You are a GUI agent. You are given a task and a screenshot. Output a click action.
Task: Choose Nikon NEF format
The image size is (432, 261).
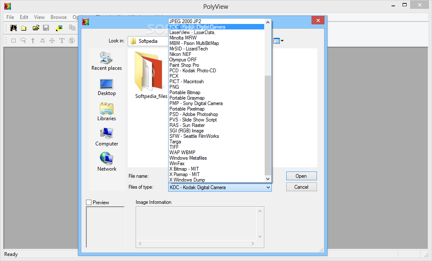click(216, 54)
